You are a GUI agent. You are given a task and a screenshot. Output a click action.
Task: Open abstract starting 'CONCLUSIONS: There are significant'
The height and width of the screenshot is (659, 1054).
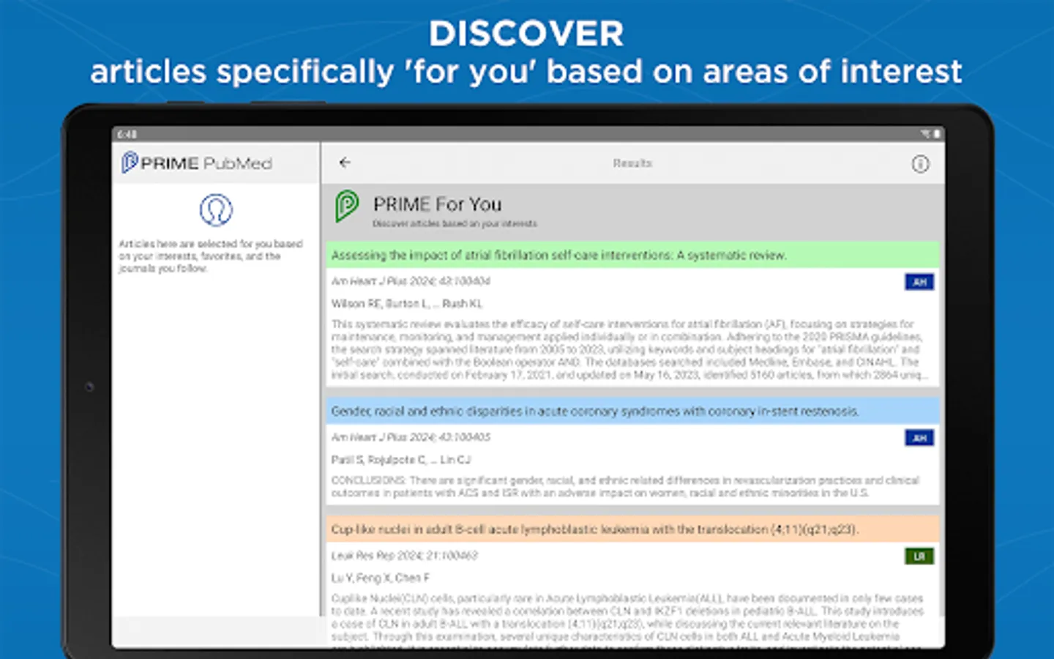click(625, 487)
